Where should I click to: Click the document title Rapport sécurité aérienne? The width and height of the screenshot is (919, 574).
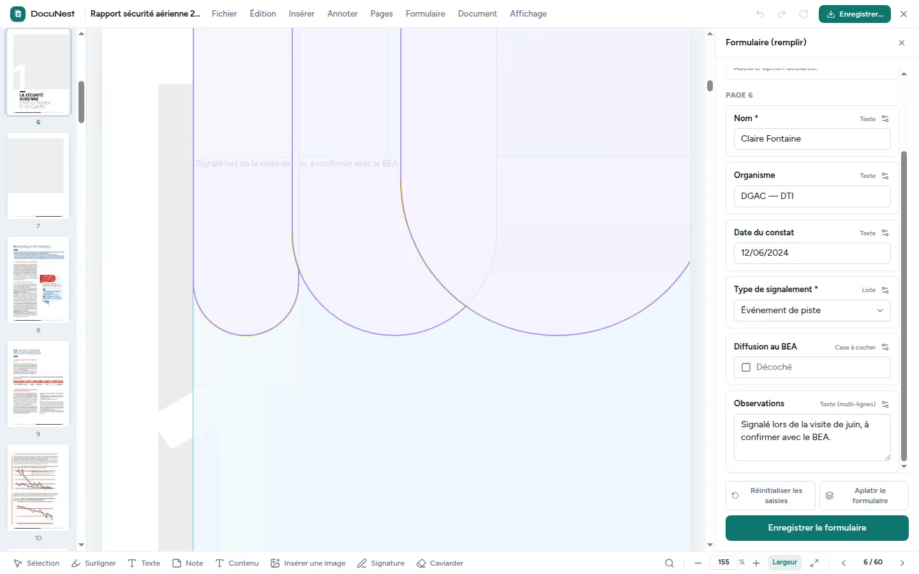(146, 14)
